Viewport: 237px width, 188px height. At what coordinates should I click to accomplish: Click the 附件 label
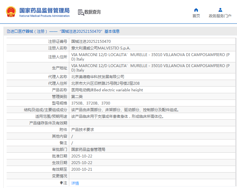point(63,130)
